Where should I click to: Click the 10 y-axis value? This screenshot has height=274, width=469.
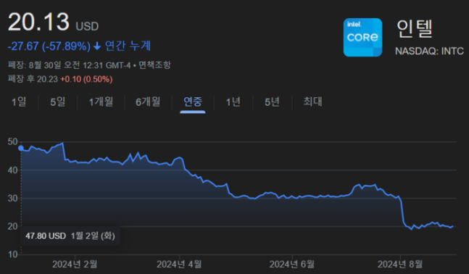13,254
